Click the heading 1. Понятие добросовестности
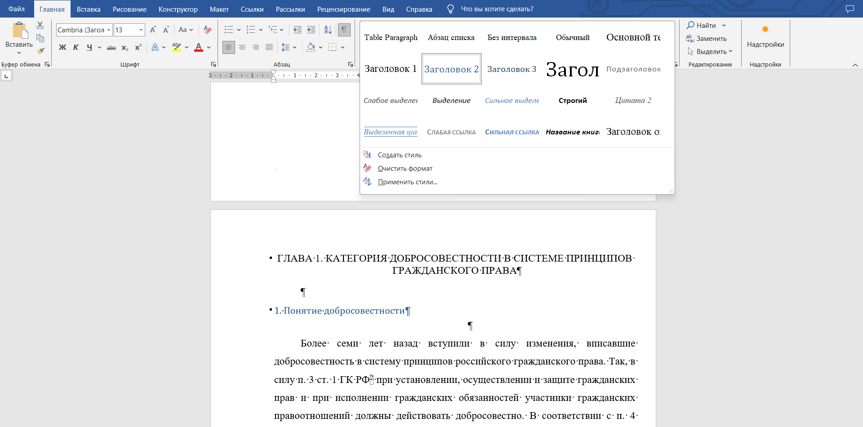 (x=342, y=311)
